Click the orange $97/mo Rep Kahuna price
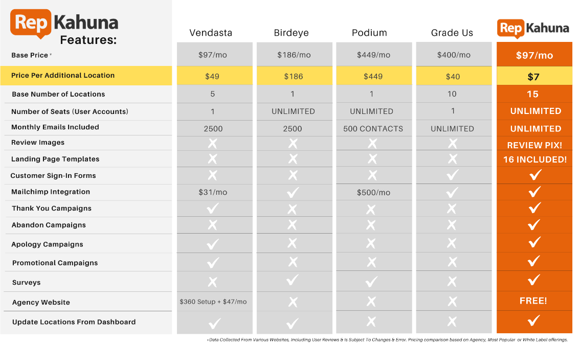The image size is (580, 343). [x=534, y=55]
